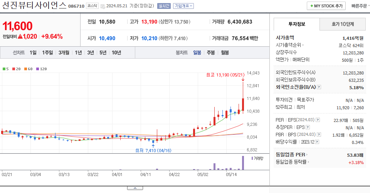Select the 3개월 line chart period
Viewport: 370px width, 193px height.
pos(64,52)
